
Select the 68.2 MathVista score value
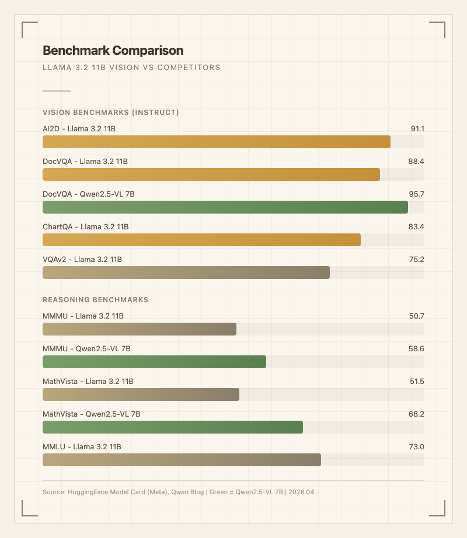pos(416,414)
